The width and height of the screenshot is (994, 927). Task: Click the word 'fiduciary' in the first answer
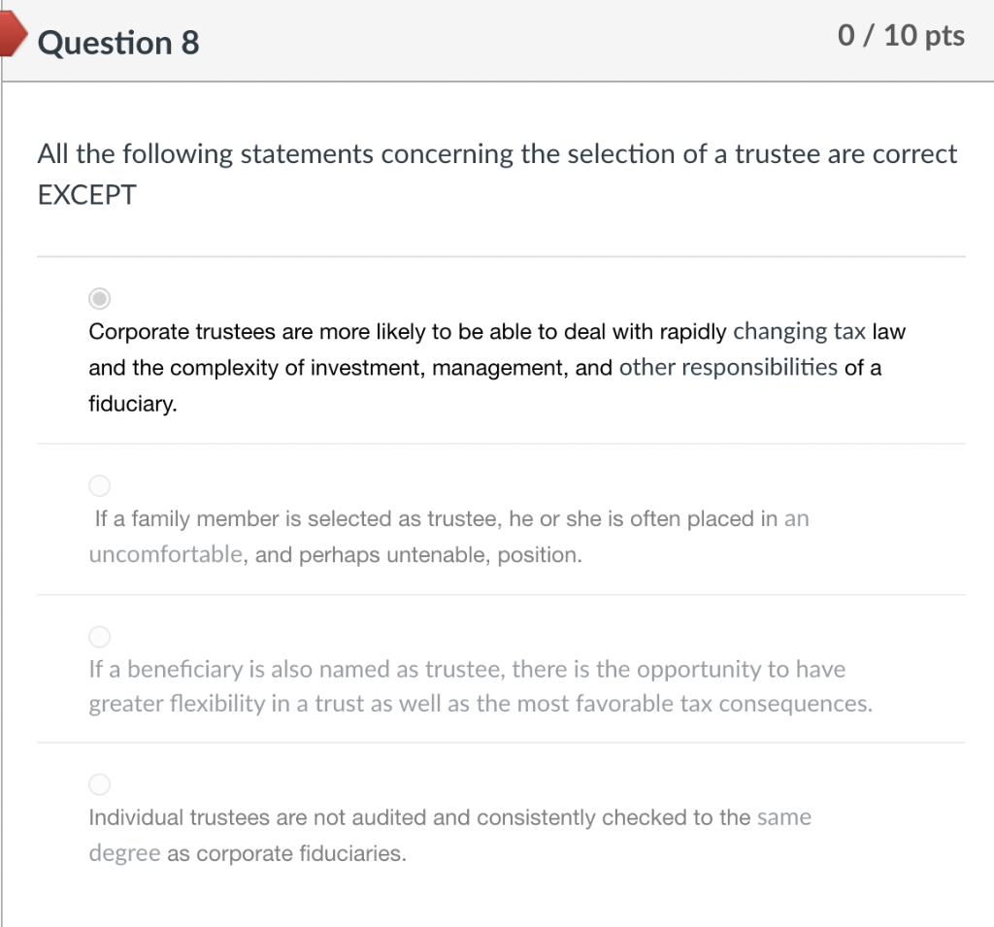pos(130,403)
